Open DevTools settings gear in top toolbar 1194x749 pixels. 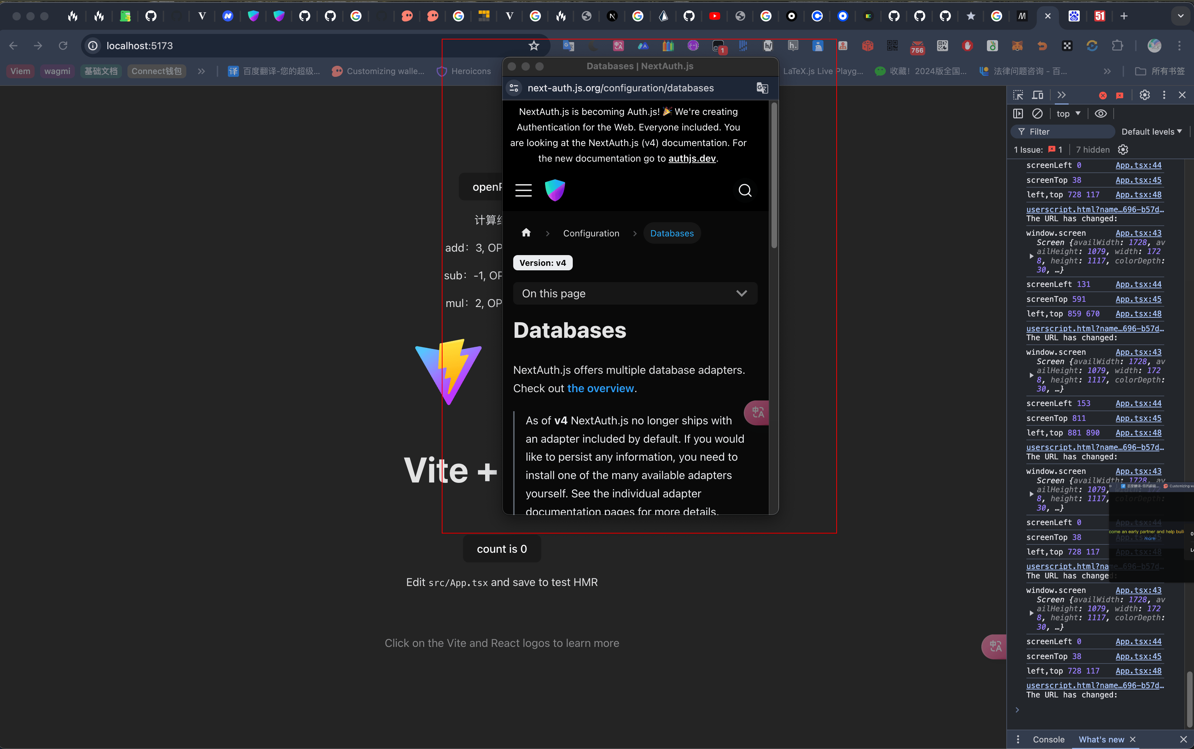pyautogui.click(x=1144, y=94)
